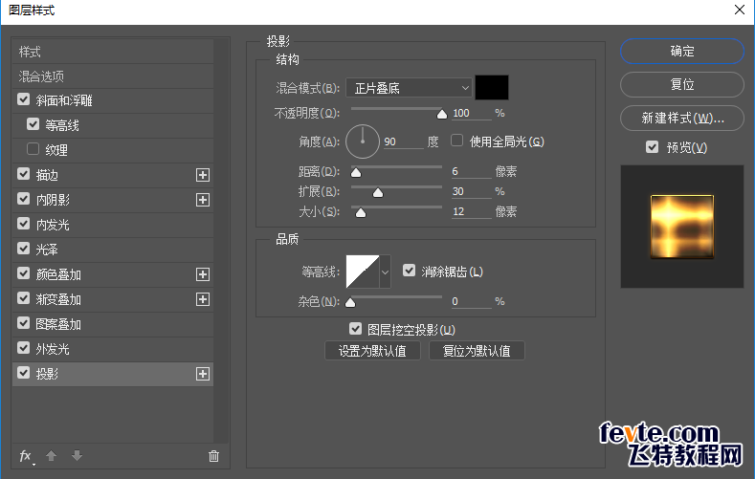
Task: Open the 等高线 contour thumbnail editor
Action: click(363, 272)
